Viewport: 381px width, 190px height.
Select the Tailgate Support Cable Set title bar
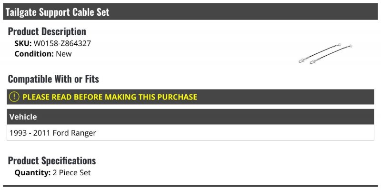click(190, 11)
